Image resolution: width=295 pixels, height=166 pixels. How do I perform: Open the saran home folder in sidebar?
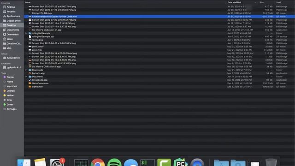click(x=10, y=39)
